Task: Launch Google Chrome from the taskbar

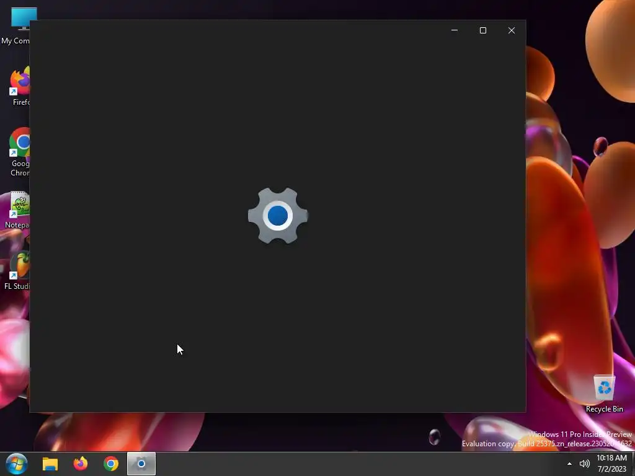Action: pos(110,464)
